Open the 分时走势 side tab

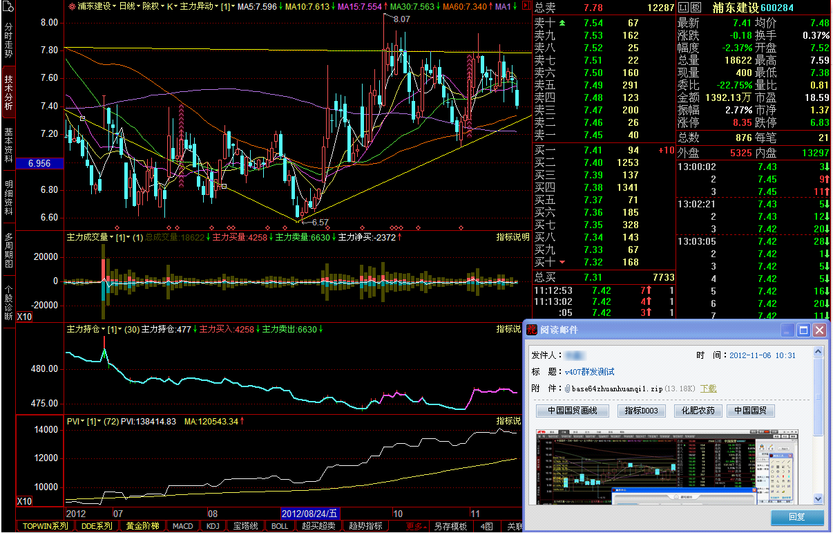pos(8,40)
